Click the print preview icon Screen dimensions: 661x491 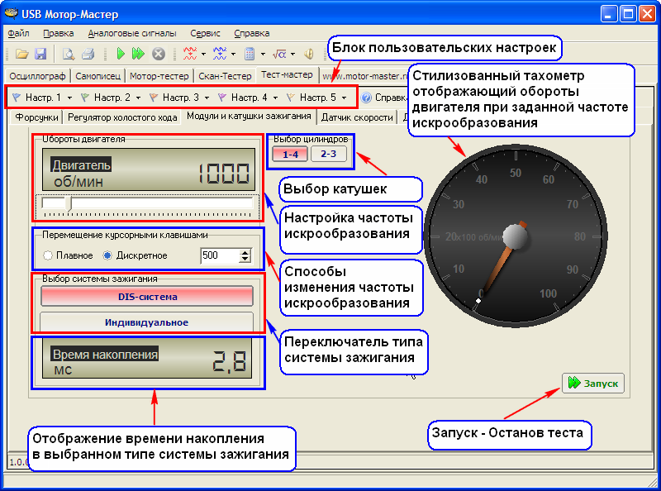[69, 54]
